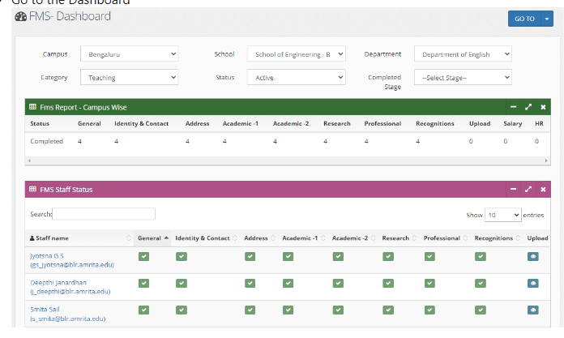
Task: Open the Completed Stage dropdown
Action: (463, 78)
